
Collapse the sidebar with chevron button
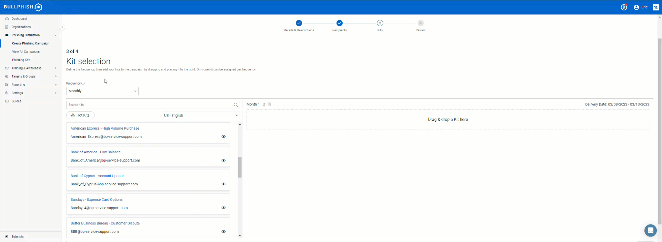click(x=62, y=27)
